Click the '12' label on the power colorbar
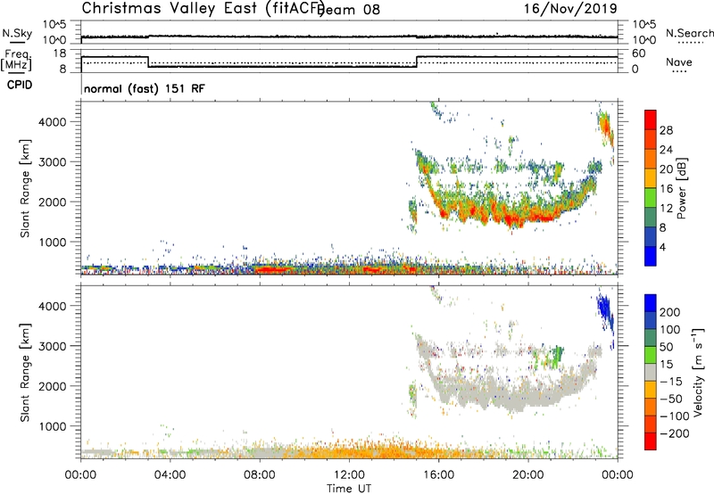The width and height of the screenshot is (714, 494). tap(666, 209)
